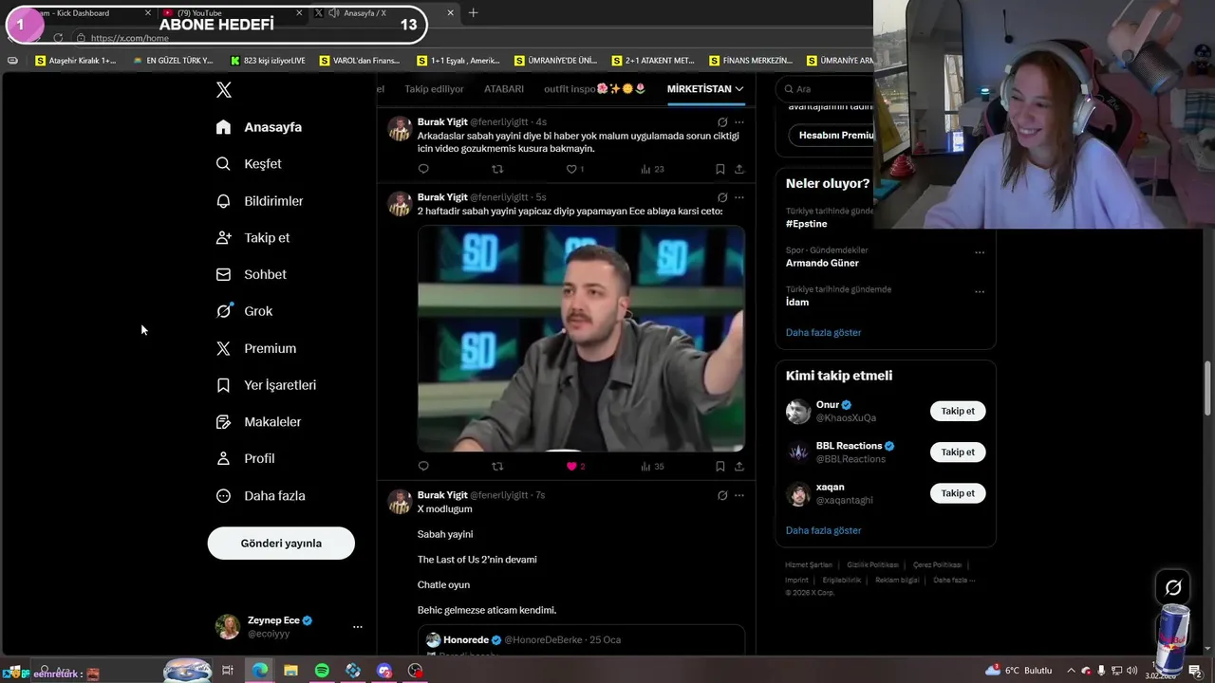Open Makaleler articles
The image size is (1215, 683).
(x=258, y=421)
